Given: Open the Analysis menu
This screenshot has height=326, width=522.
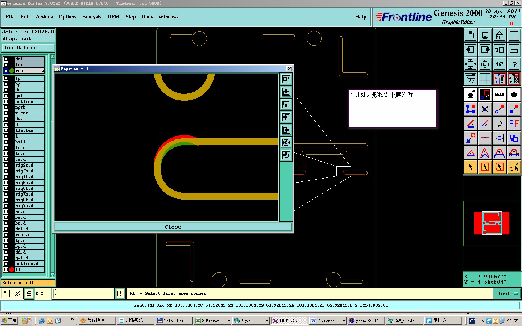Looking at the screenshot, I should pyautogui.click(x=92, y=17).
